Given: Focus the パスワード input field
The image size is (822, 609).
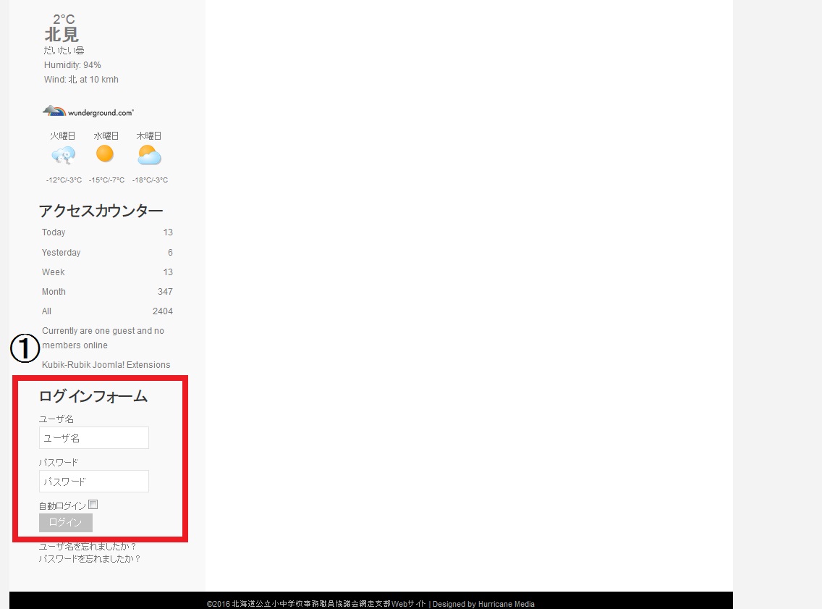Looking at the screenshot, I should coord(94,482).
